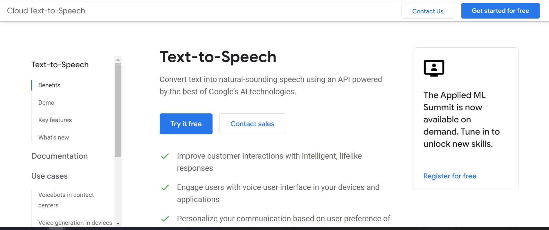Click the Contact sales button
Image resolution: width=549 pixels, height=230 pixels.
[x=252, y=124]
